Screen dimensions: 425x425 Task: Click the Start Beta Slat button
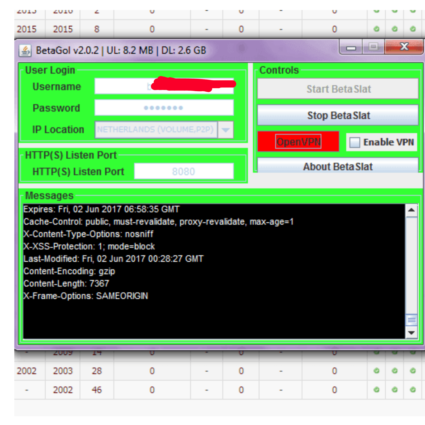[x=338, y=89]
